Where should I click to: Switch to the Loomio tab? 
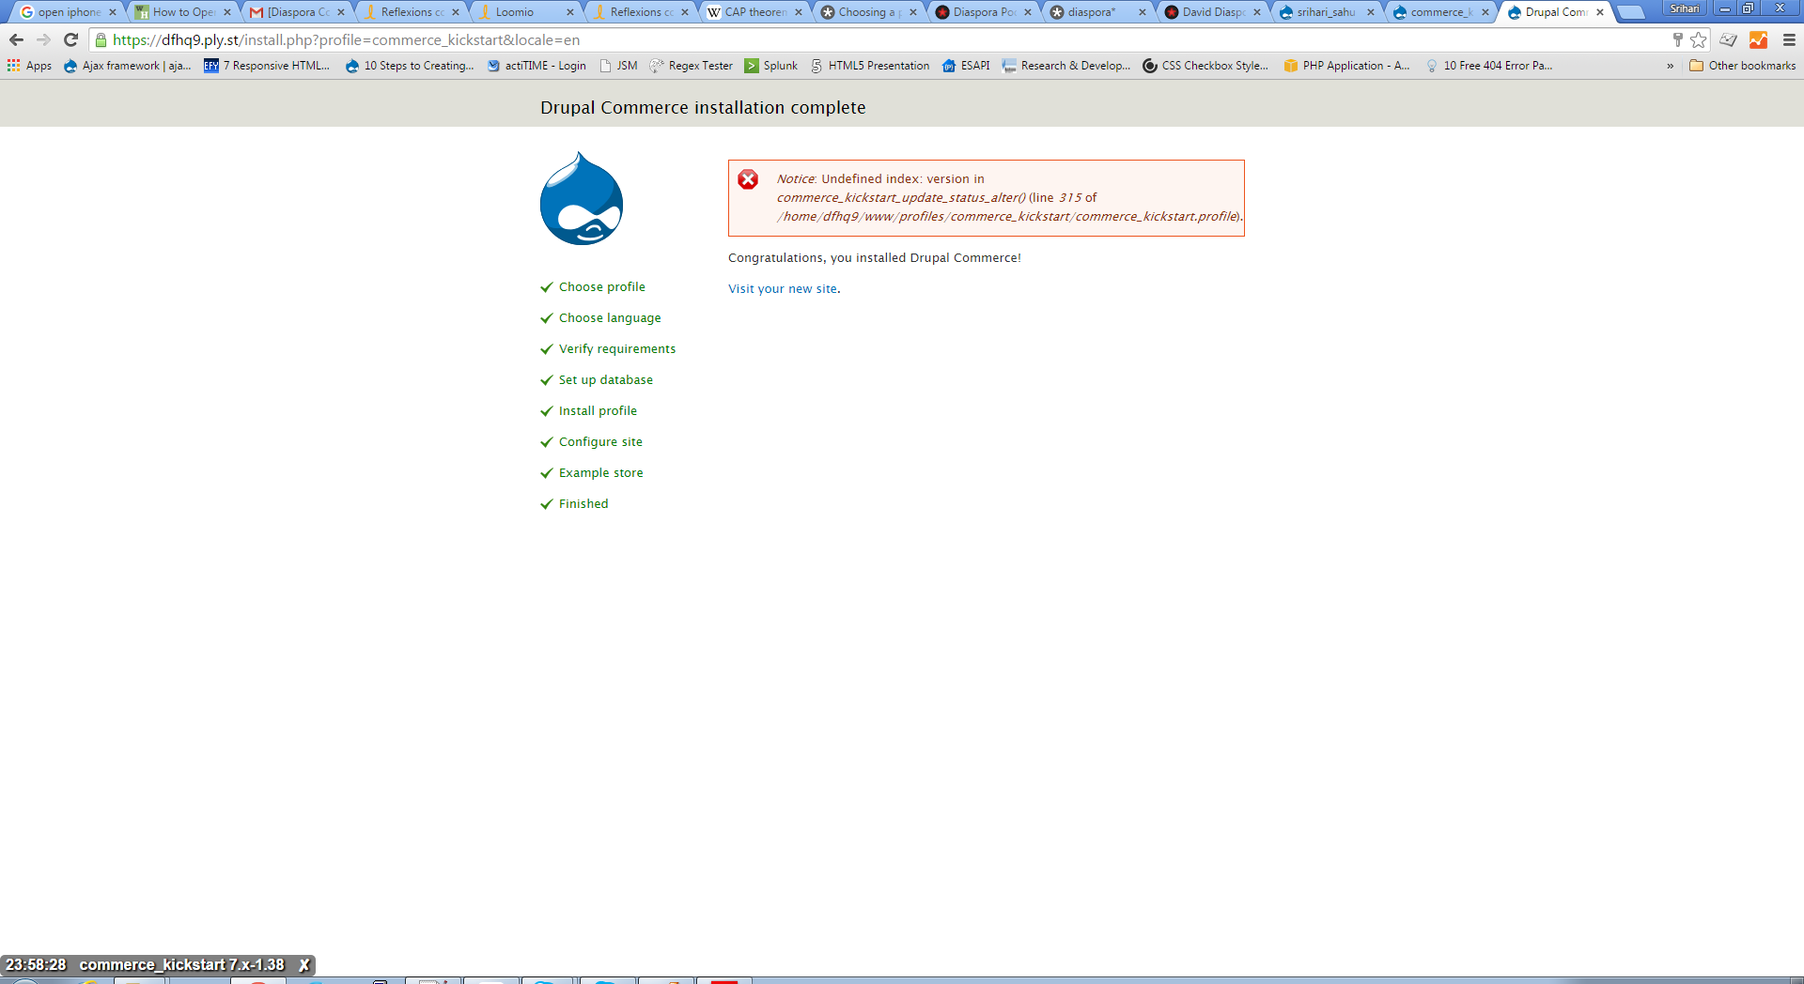click(512, 12)
